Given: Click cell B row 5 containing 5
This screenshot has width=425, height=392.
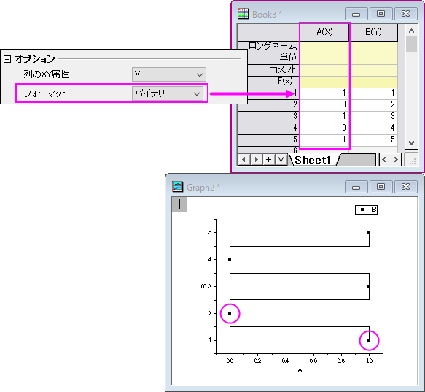Looking at the screenshot, I should [373, 140].
